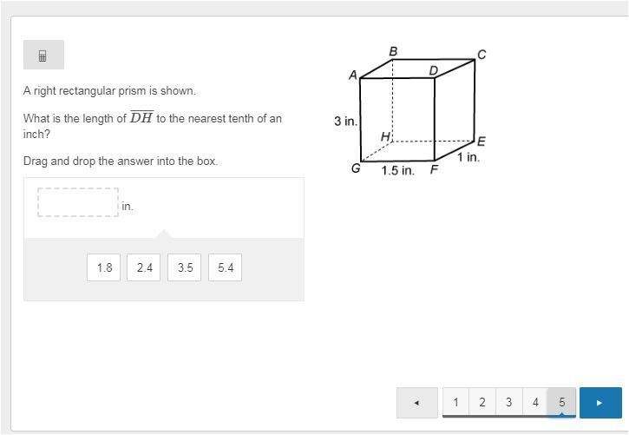Click vertex D on the prism
Screen dimensions: 629x435
(x=433, y=70)
